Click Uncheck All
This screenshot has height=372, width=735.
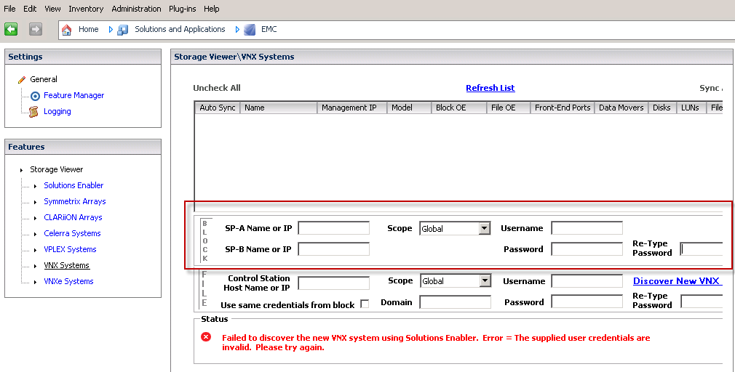(x=217, y=88)
